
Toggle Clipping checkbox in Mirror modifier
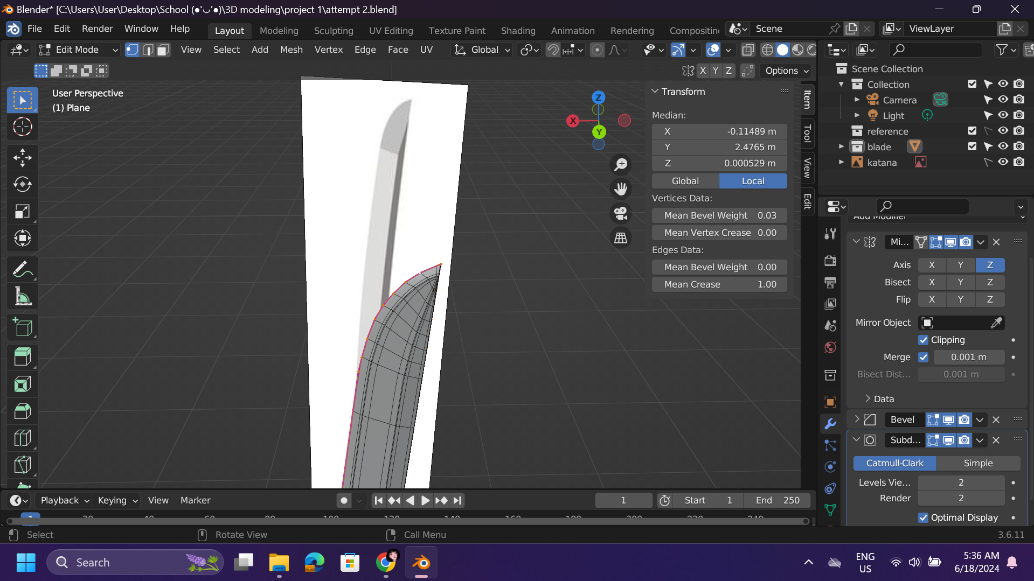click(923, 340)
